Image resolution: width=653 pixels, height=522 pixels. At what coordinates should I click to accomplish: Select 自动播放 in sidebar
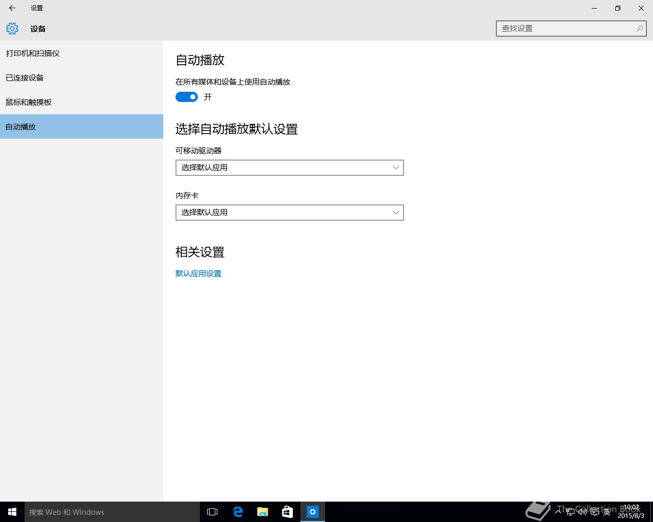tap(82, 126)
